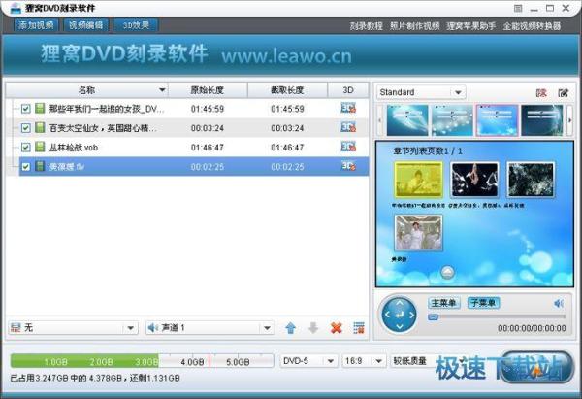Click film icon of 丛林枪战.vob
The image size is (582, 399).
(x=40, y=148)
